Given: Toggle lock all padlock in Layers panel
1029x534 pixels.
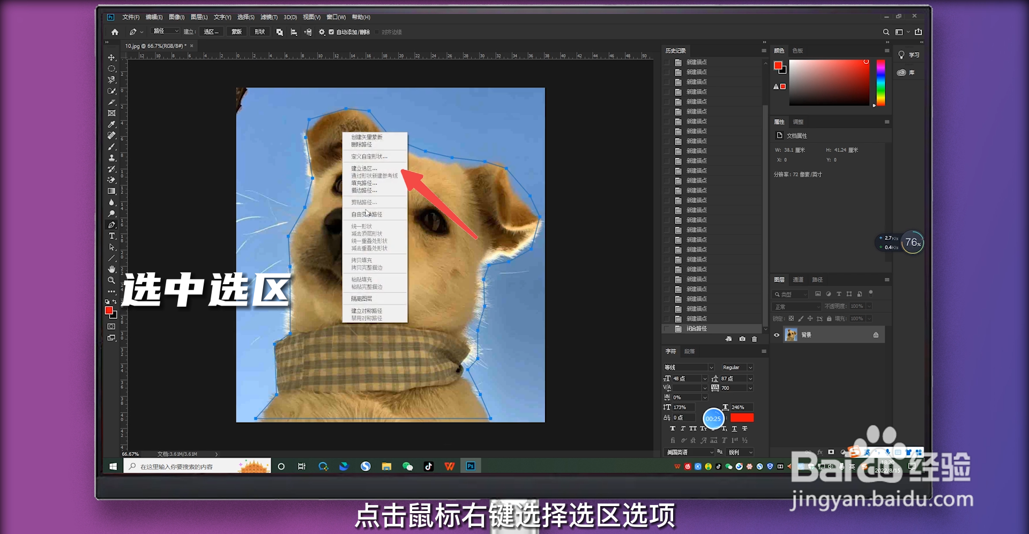Looking at the screenshot, I should 829,318.
